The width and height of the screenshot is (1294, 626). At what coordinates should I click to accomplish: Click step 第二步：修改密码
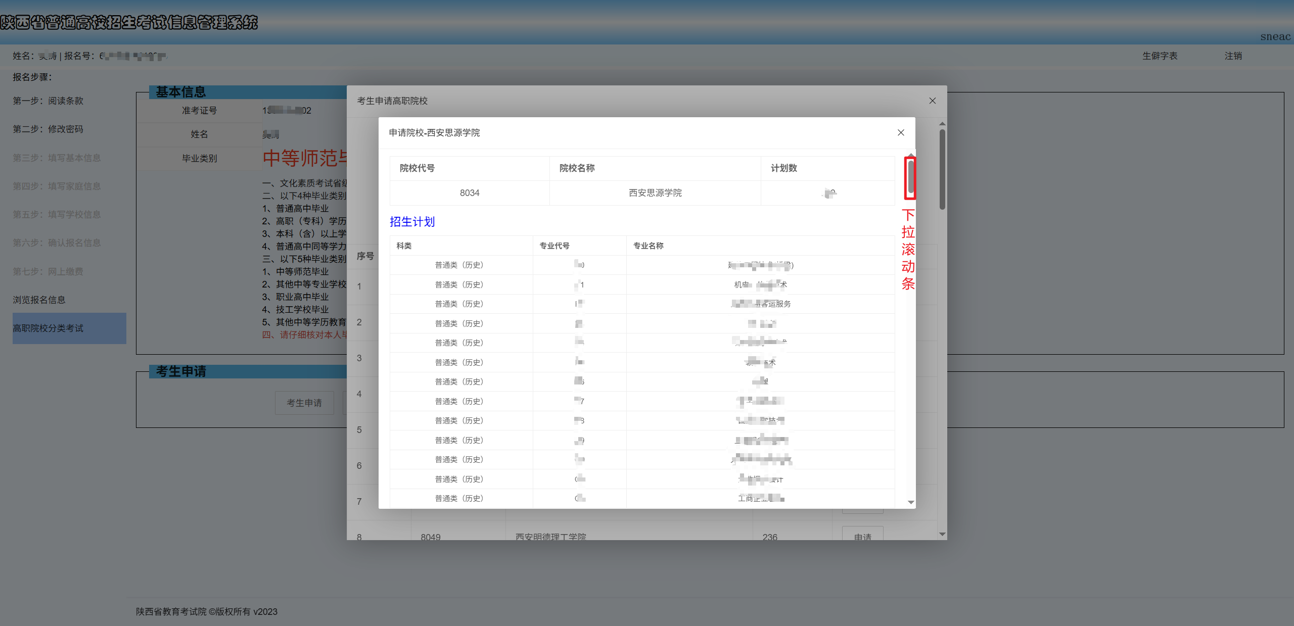48,129
